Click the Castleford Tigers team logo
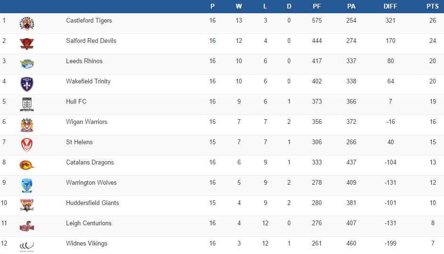 tap(27, 24)
